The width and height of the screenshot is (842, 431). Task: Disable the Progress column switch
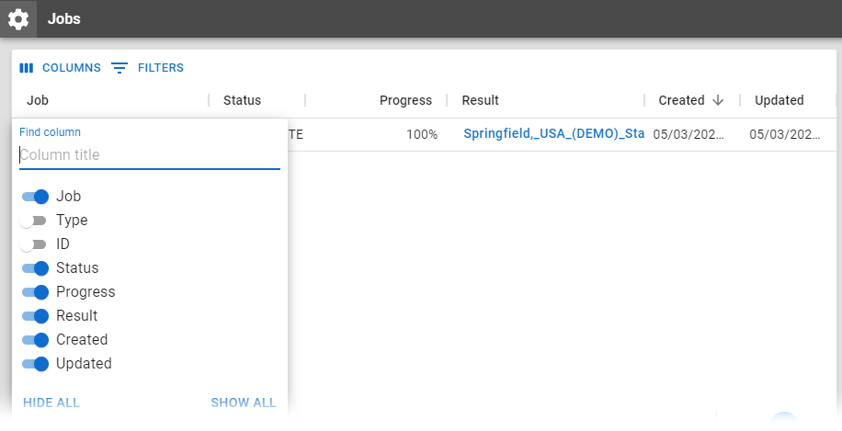click(x=35, y=292)
